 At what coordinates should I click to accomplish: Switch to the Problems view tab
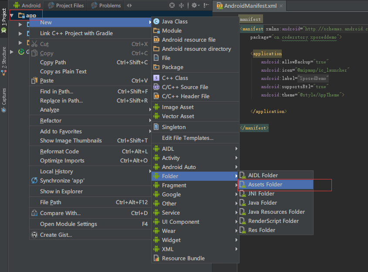(x=106, y=6)
